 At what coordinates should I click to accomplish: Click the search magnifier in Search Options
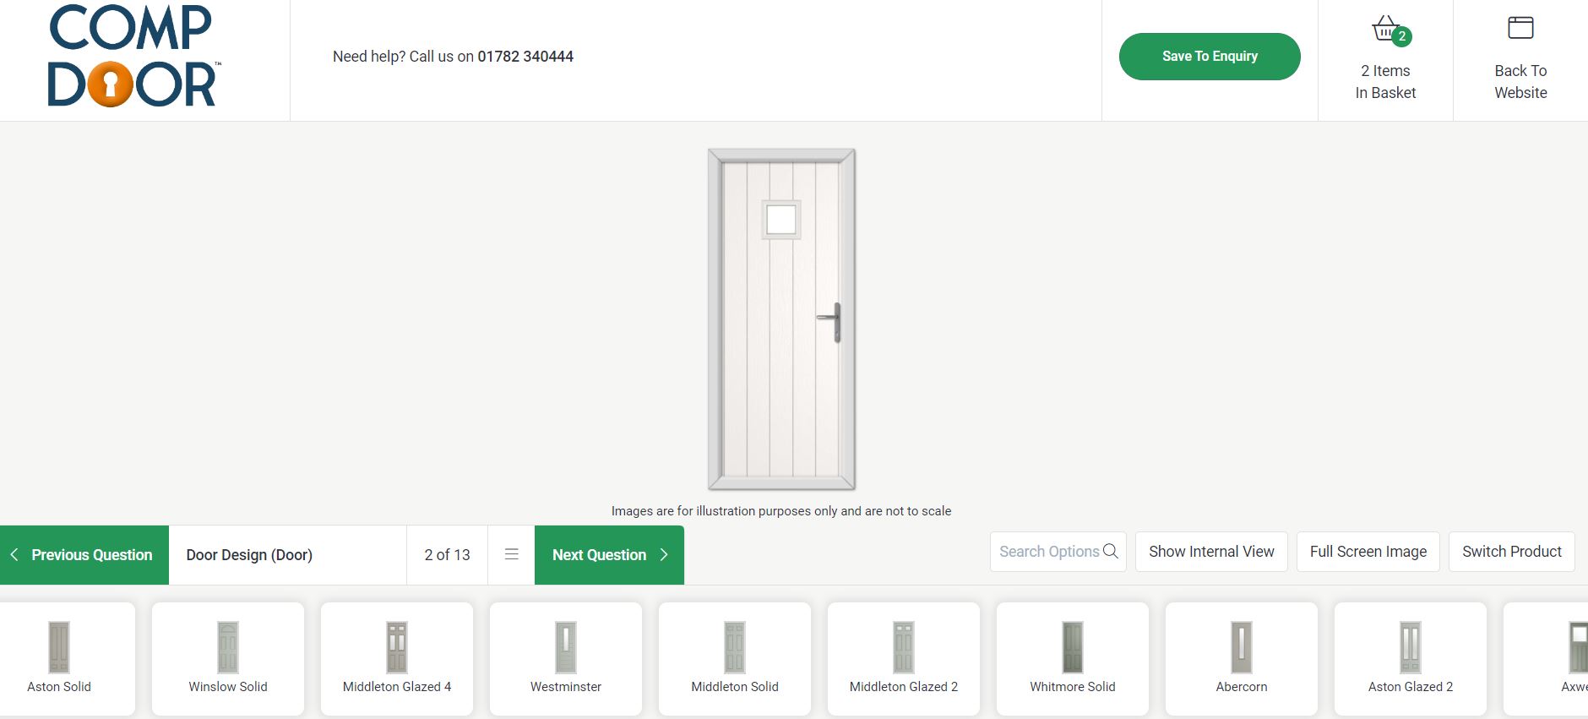(x=1110, y=552)
